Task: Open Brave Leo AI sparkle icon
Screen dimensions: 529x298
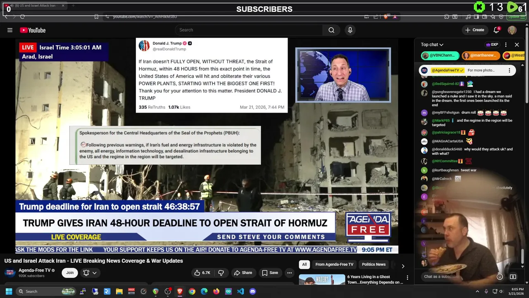Action: (x=493, y=17)
